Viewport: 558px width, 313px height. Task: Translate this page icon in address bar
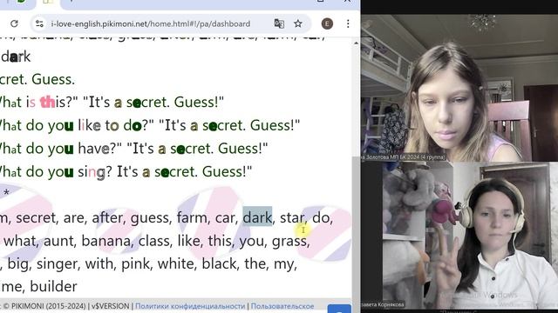(x=279, y=23)
